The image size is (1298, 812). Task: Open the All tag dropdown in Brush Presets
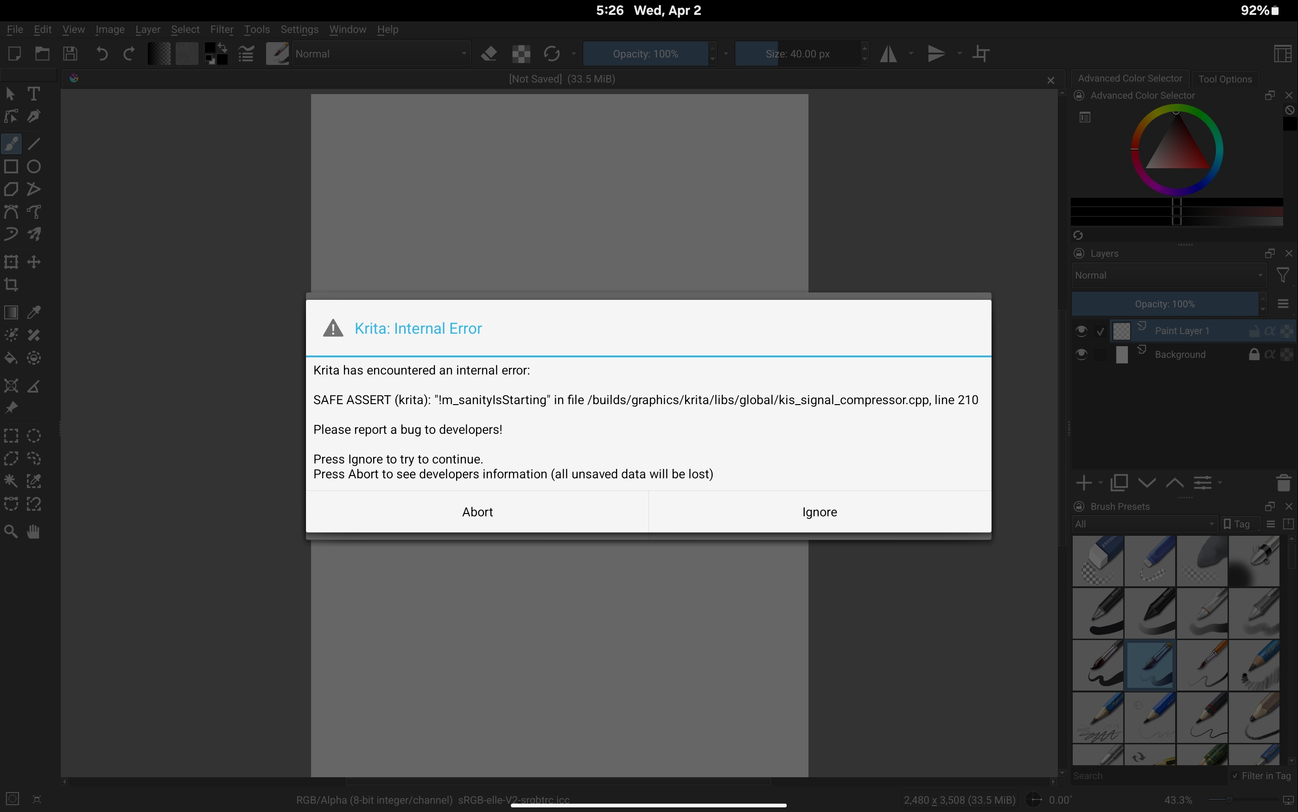(x=1144, y=524)
